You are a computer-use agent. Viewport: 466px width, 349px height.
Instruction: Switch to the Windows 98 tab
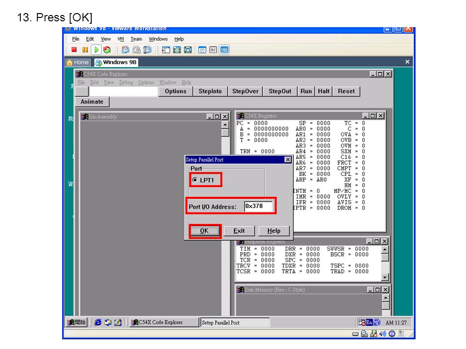pos(116,62)
